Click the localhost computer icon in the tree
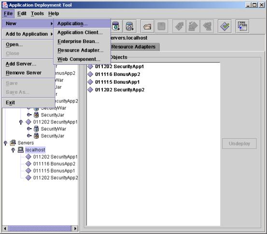The width and height of the screenshot is (267, 234). 21,150
